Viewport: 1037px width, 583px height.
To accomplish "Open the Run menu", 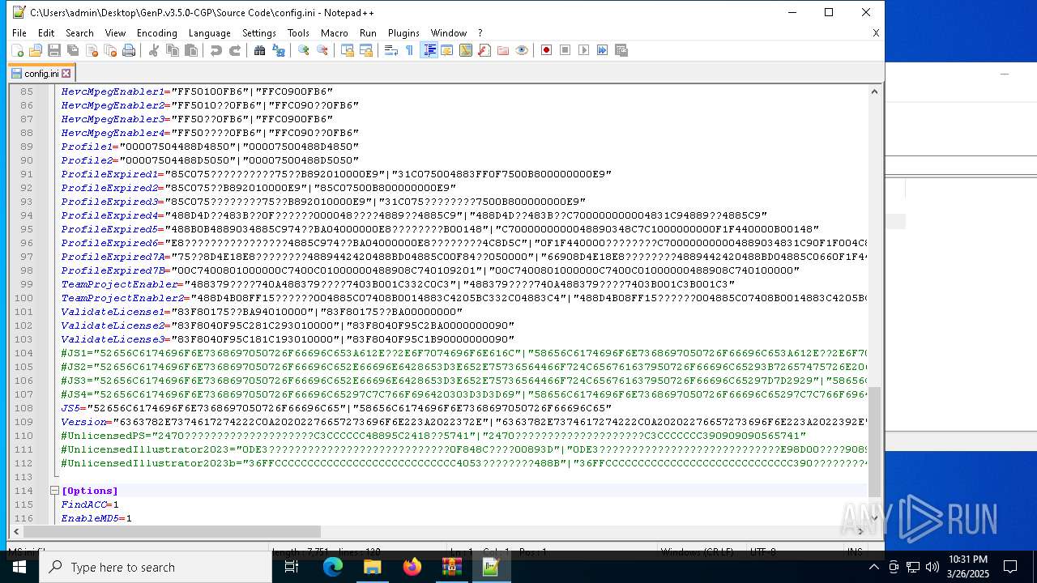I will (x=368, y=33).
